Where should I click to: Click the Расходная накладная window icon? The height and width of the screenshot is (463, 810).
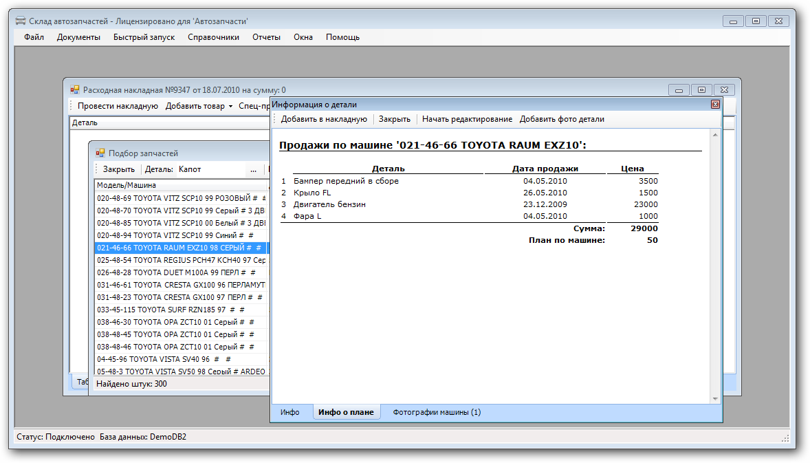pos(76,89)
